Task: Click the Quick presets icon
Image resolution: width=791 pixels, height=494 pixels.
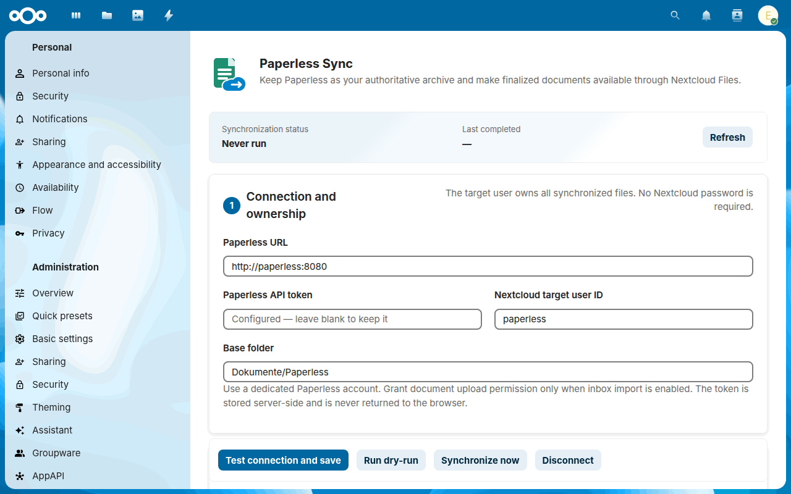Action: coord(20,316)
